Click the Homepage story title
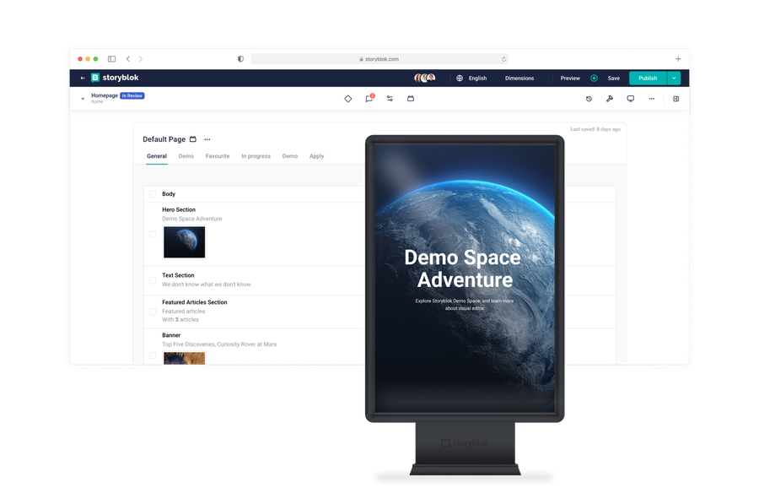759x504 pixels. (105, 95)
